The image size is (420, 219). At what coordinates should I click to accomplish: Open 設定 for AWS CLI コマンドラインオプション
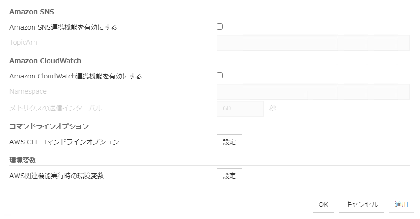229,142
